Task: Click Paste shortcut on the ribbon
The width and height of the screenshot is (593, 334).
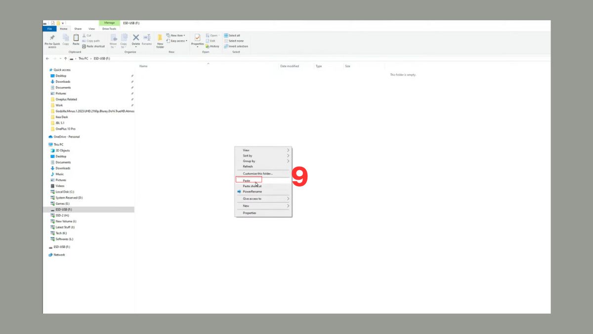Action: pos(93,46)
